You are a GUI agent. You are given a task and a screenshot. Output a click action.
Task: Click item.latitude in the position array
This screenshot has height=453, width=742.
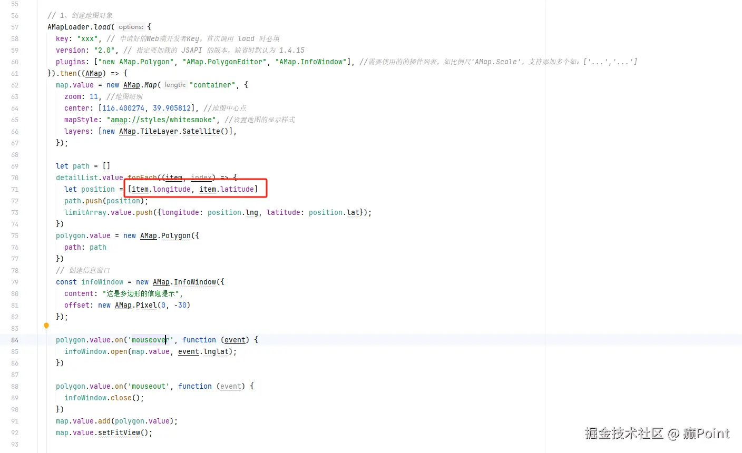(x=227, y=189)
